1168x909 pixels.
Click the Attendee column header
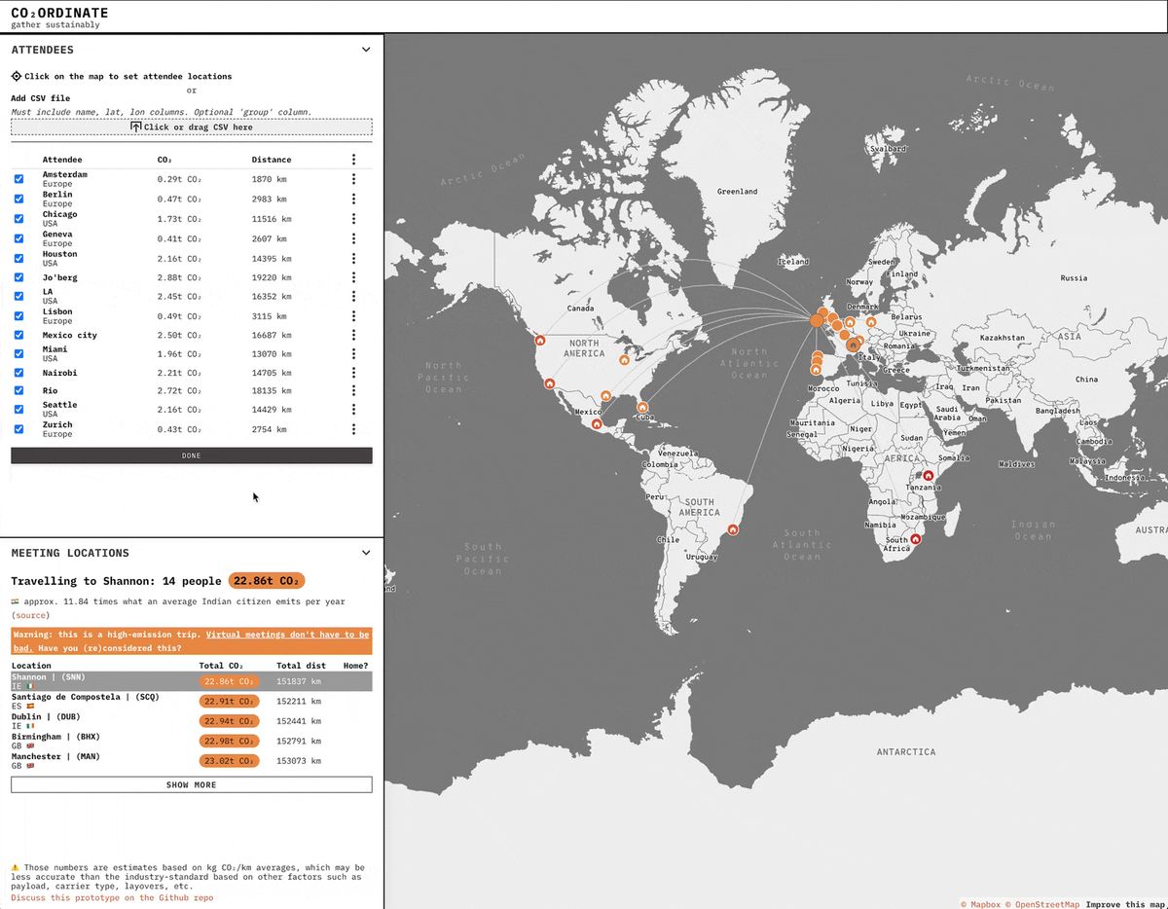tap(62, 160)
